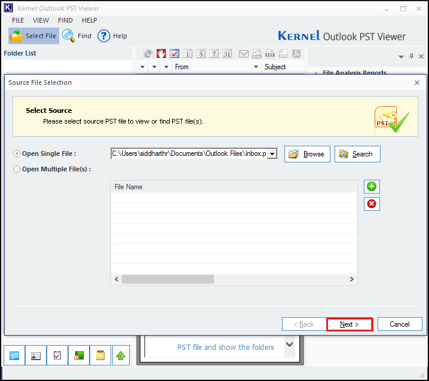This screenshot has height=381, width=429.
Task: Click the PDF export icon
Action: pos(296,54)
